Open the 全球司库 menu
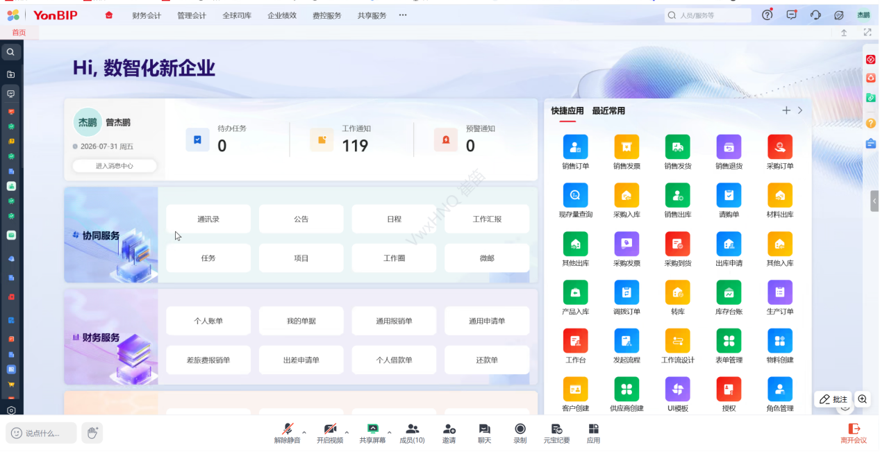 point(237,15)
